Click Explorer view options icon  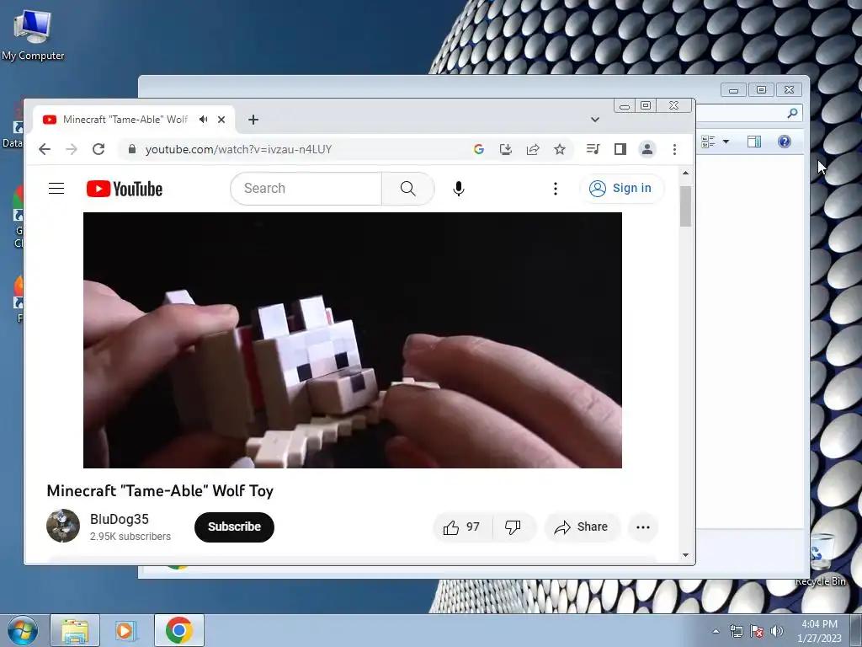(709, 142)
